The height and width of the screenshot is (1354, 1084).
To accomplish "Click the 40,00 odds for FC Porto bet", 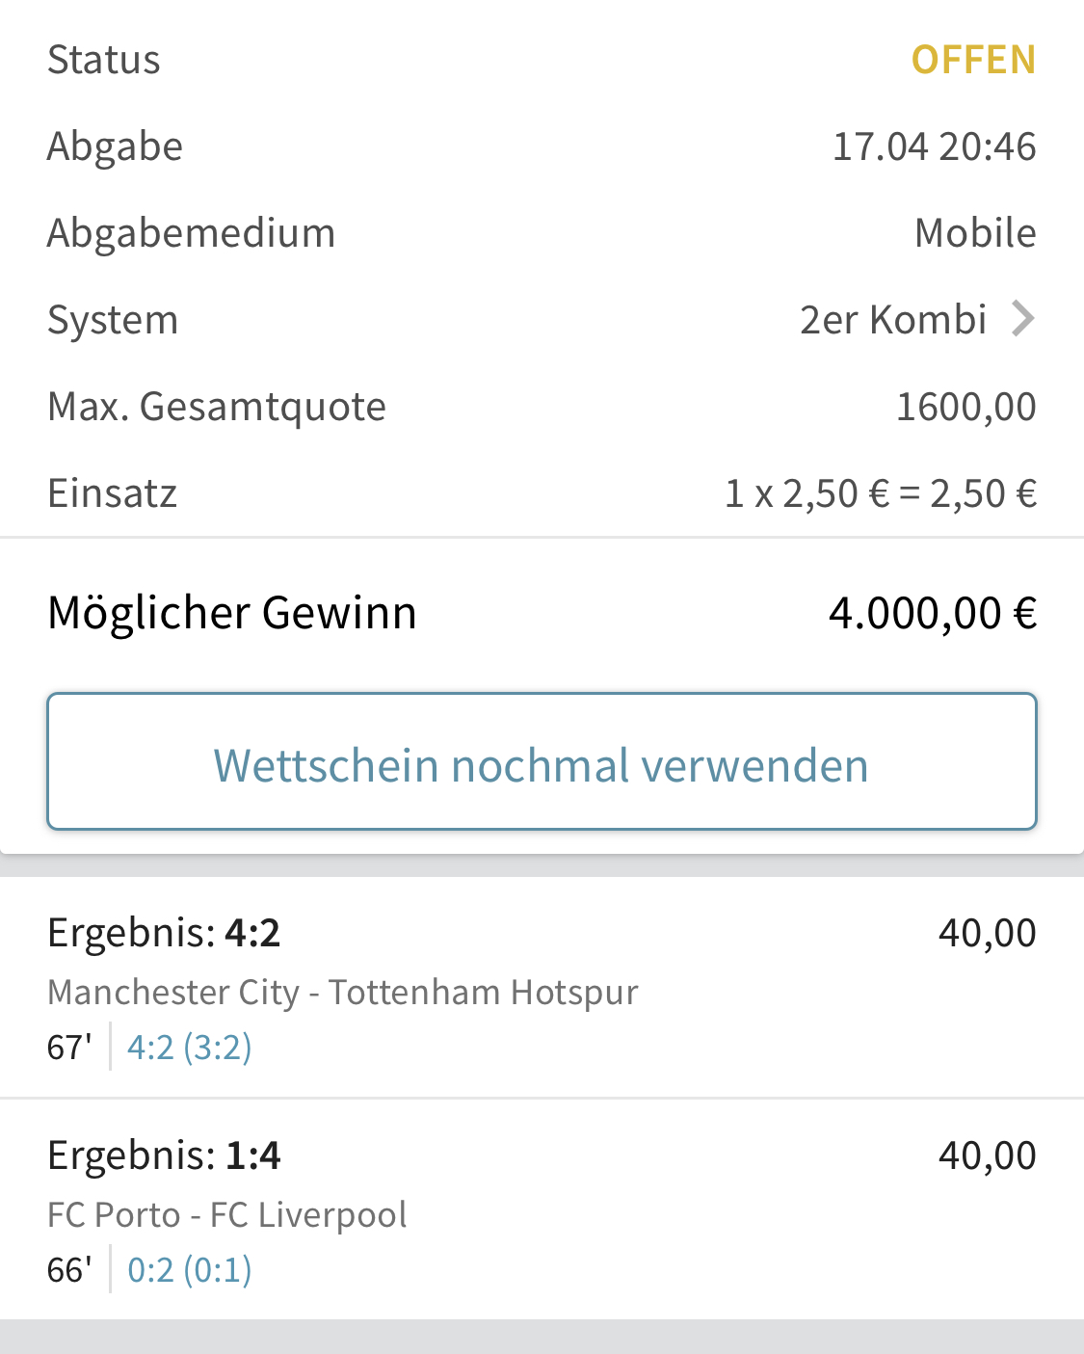I will [x=987, y=1155].
